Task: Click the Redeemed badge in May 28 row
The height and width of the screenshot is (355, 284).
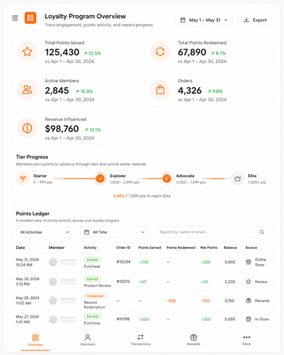Action: coord(95,296)
